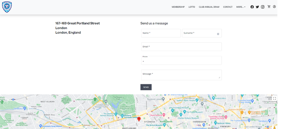Select the Travelodge London Central City Road marker
This screenshot has height=129, width=289.
tap(226, 117)
